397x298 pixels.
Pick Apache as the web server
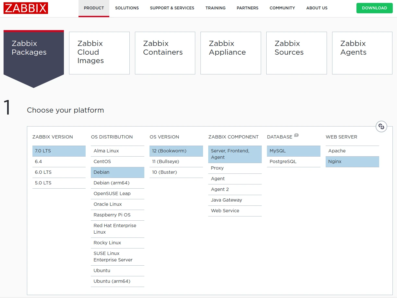[353, 151]
